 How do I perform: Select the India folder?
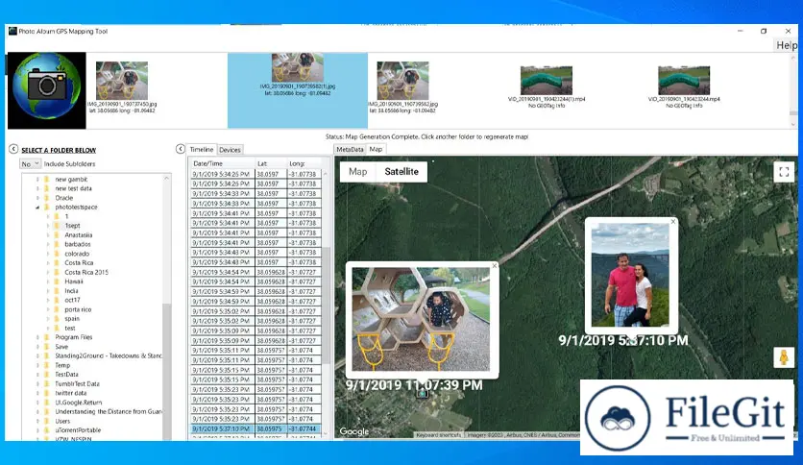click(71, 290)
